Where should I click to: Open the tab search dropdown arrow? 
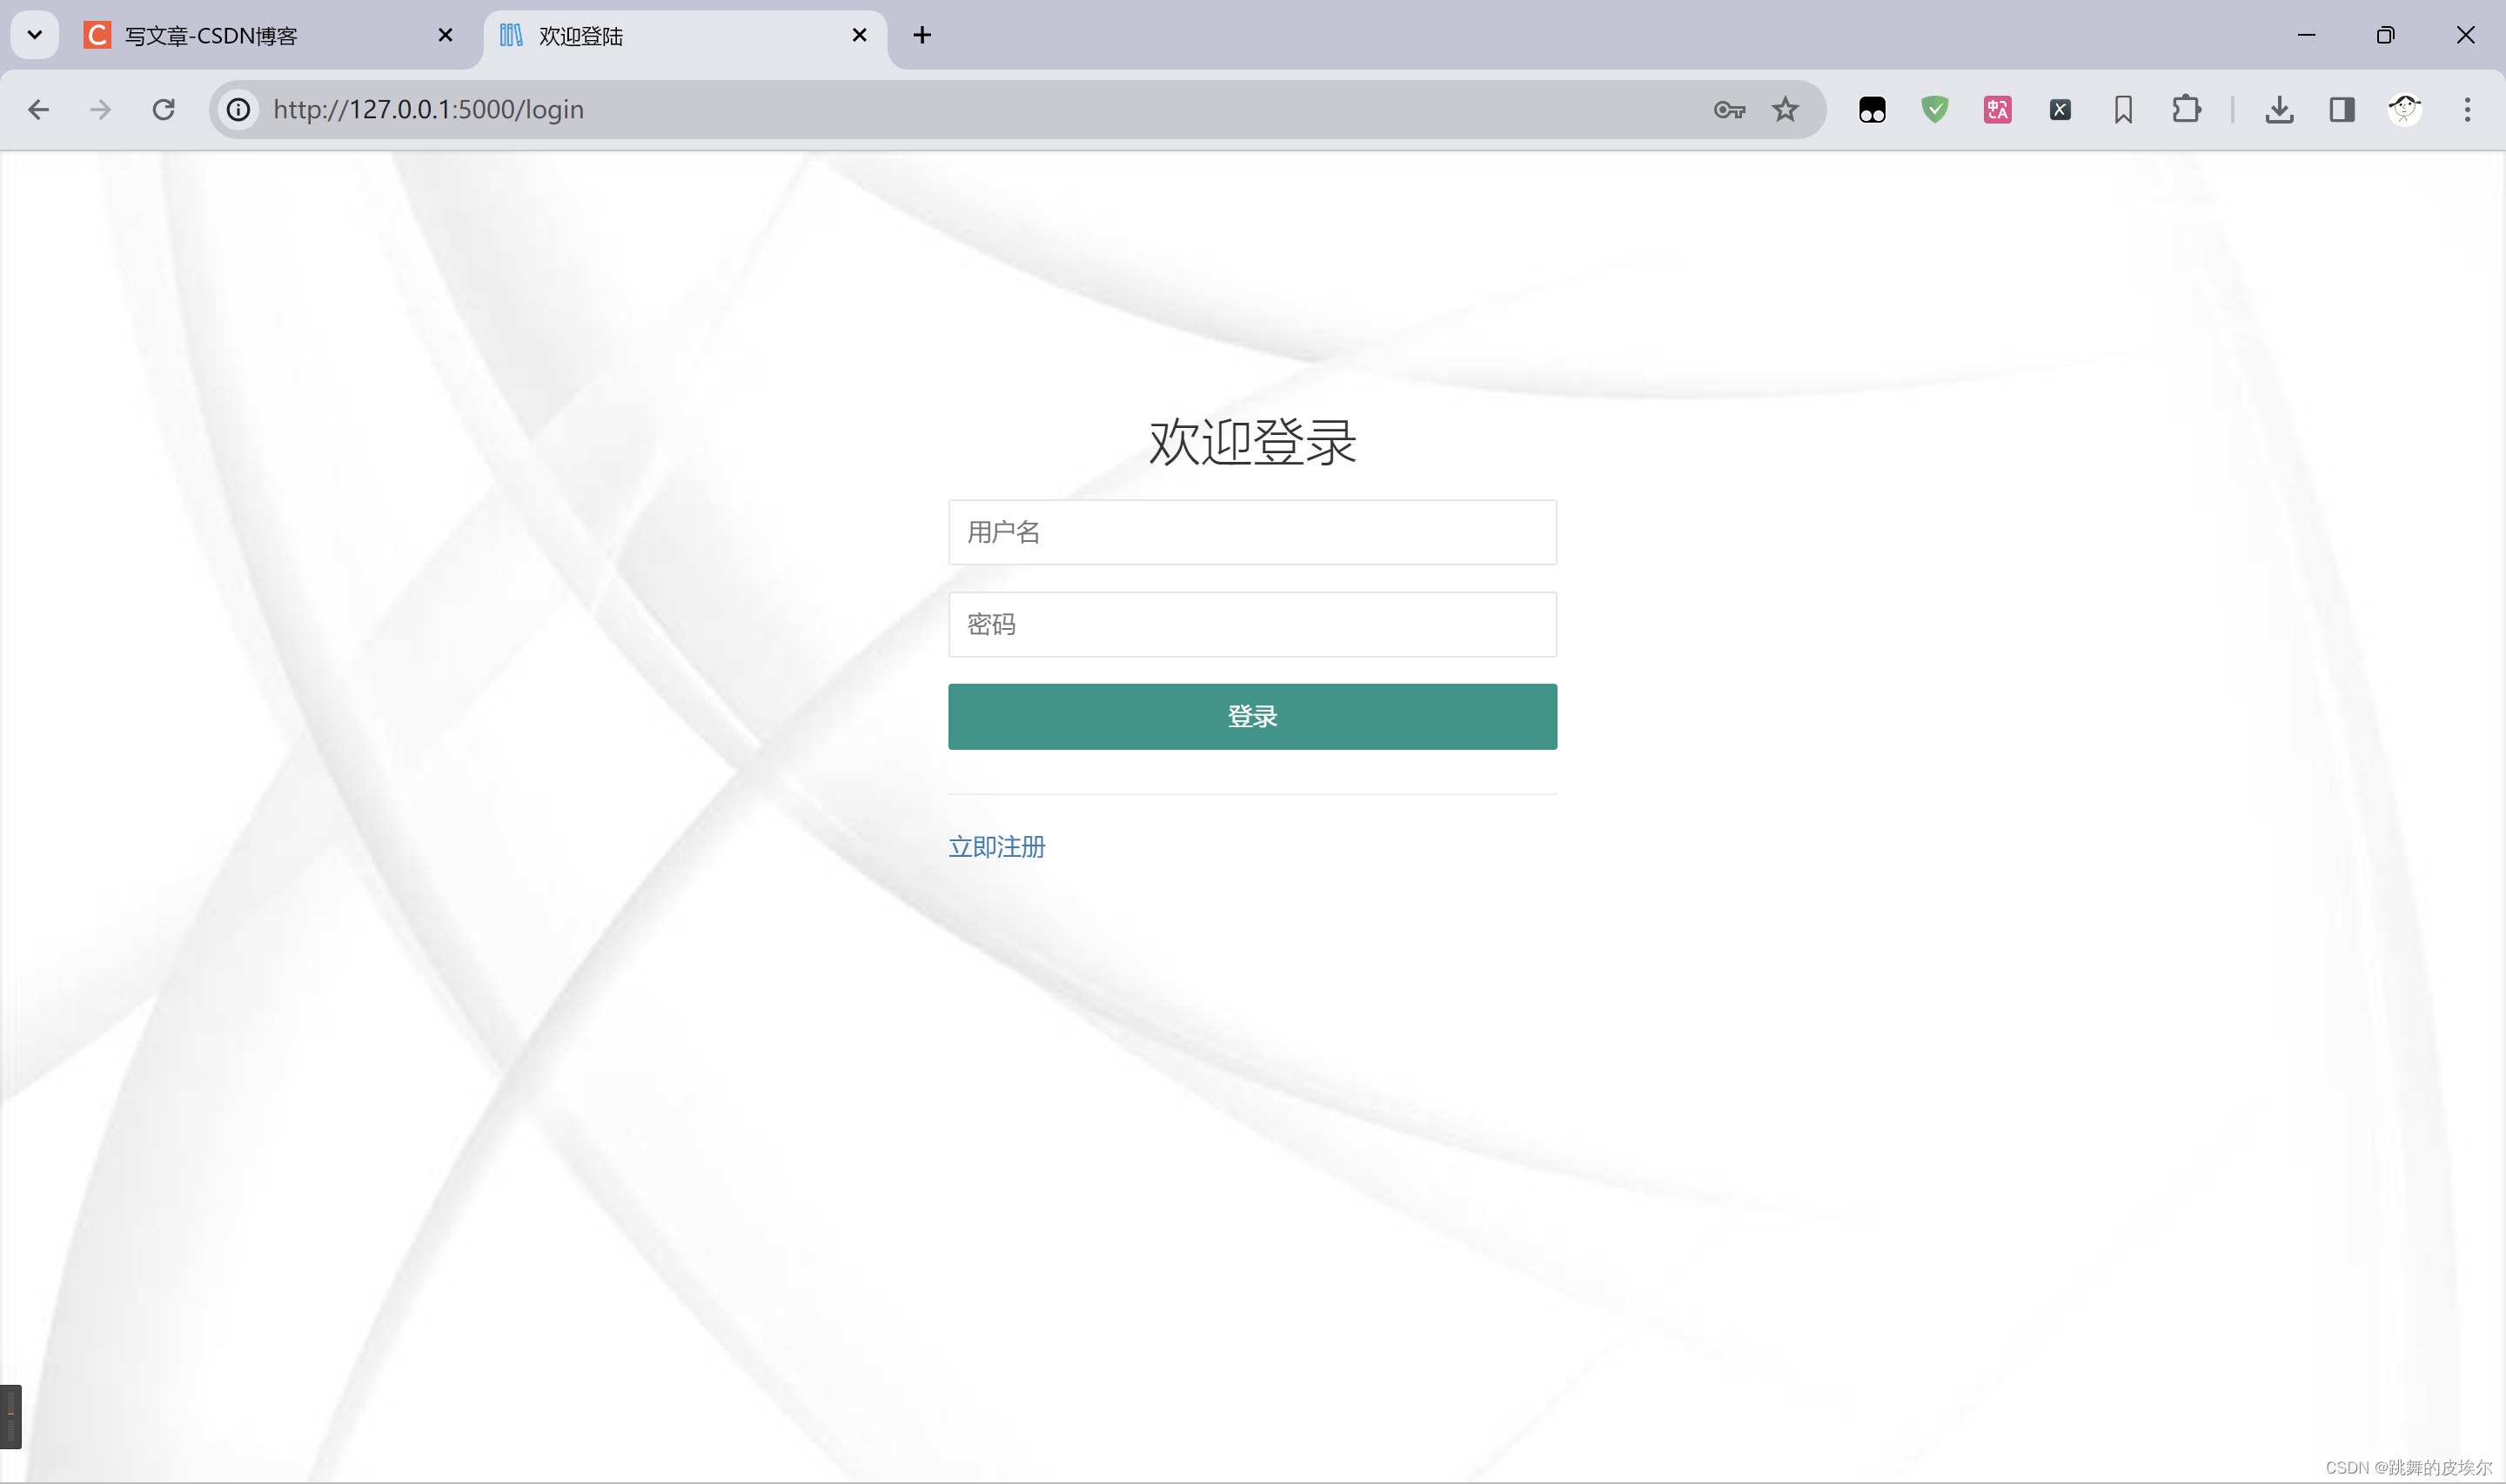tap(34, 35)
